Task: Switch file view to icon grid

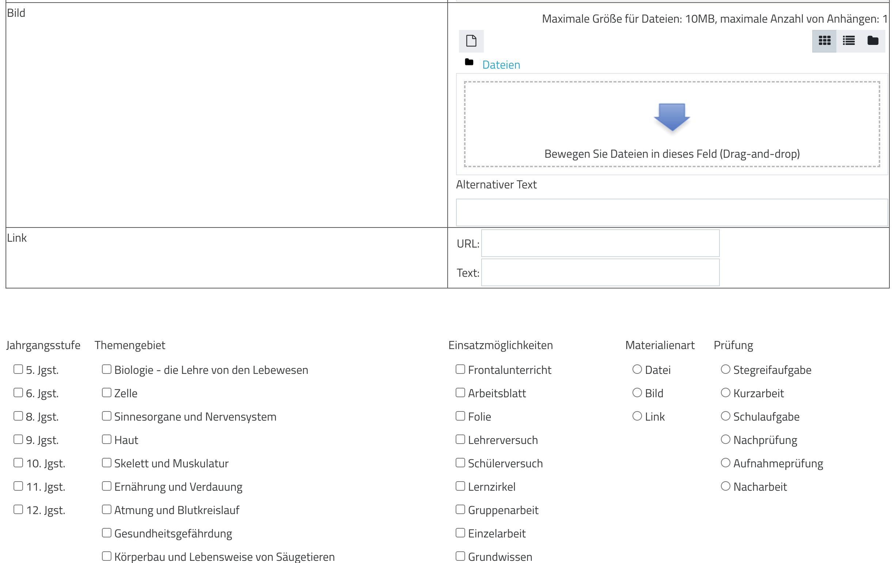Action: click(824, 41)
